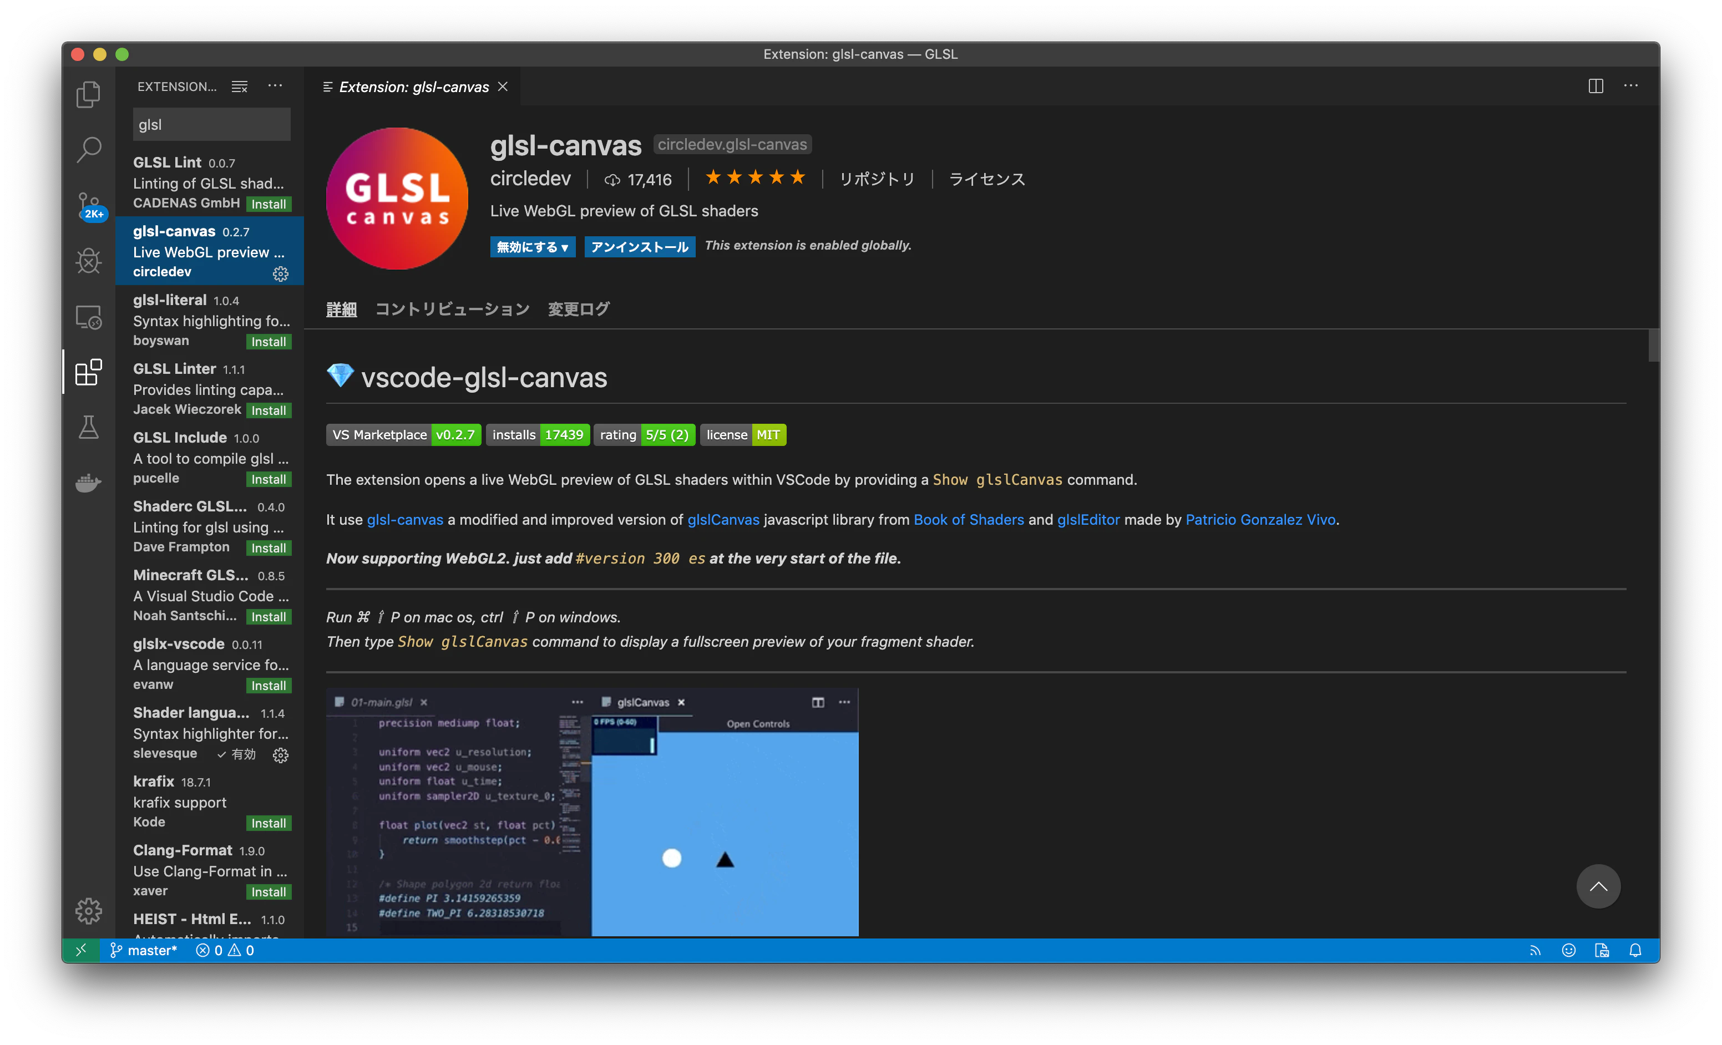Viewport: 1722px width, 1045px height.
Task: Open the 無効にする dropdown button
Action: click(x=533, y=247)
